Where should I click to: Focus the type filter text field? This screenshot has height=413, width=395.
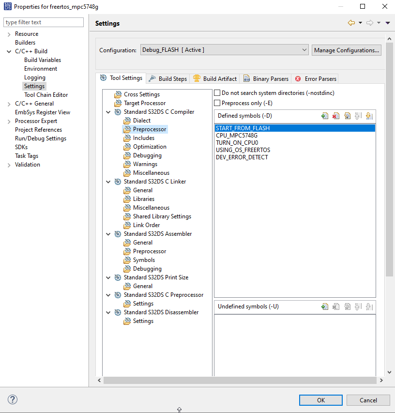coord(44,22)
